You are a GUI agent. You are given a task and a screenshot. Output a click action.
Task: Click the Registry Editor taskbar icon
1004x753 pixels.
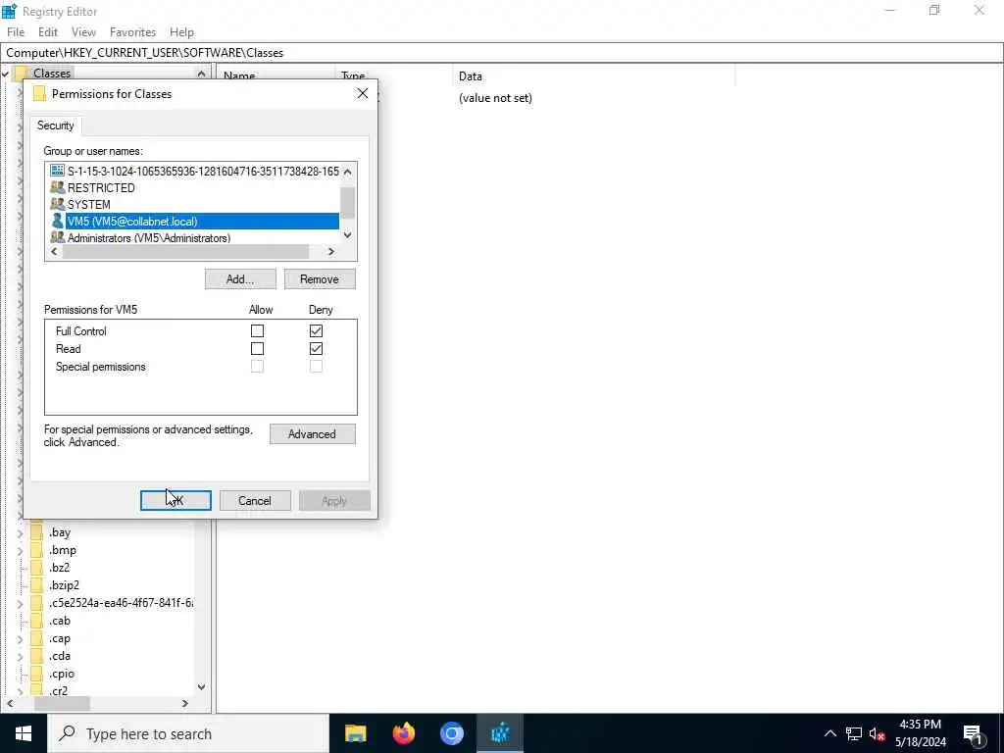[499, 733]
